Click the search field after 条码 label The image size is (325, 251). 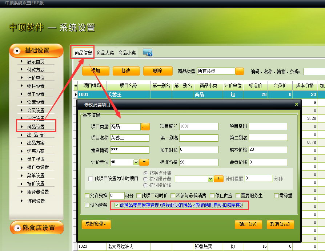tap(314, 72)
